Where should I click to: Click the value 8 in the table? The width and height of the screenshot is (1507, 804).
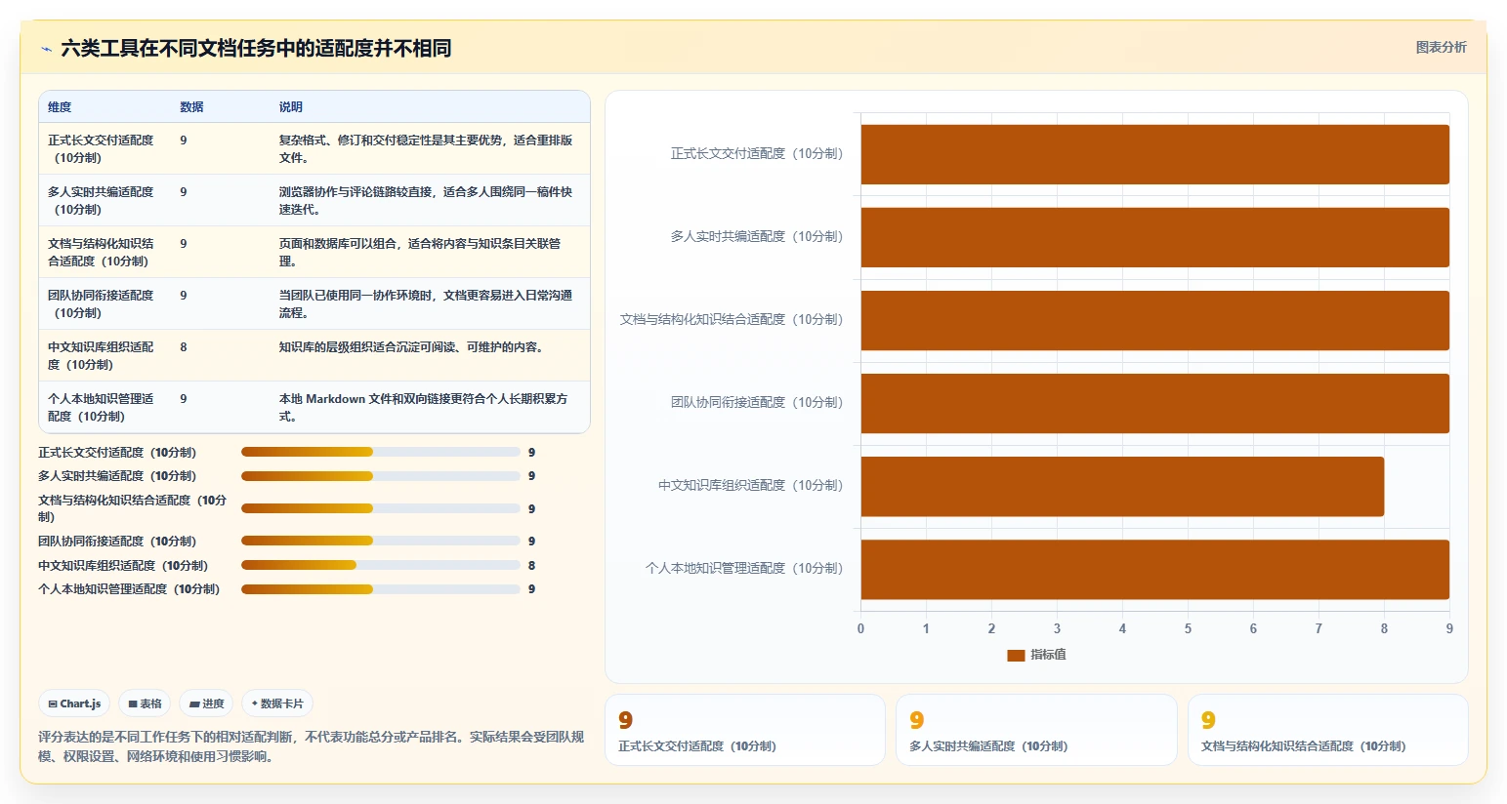[184, 347]
